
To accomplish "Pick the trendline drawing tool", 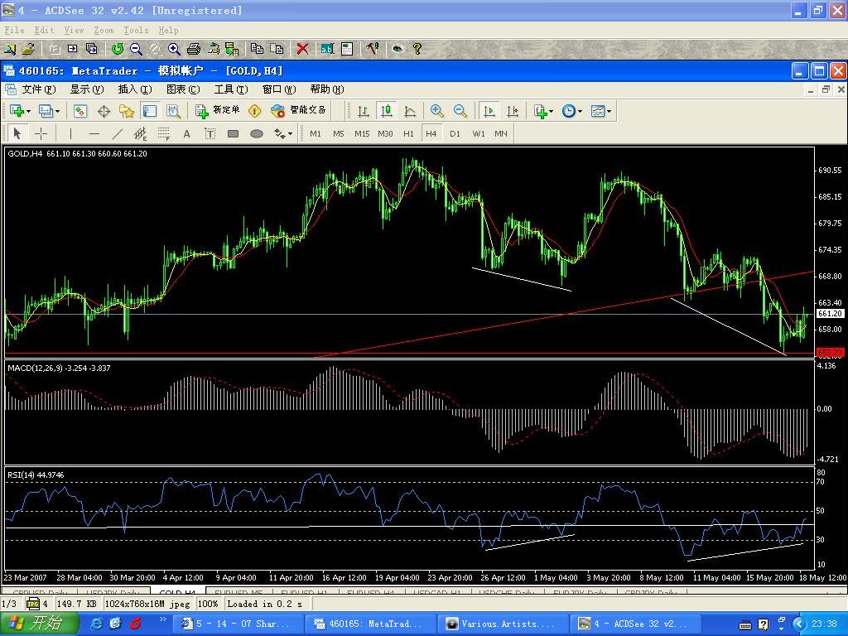I will point(118,133).
